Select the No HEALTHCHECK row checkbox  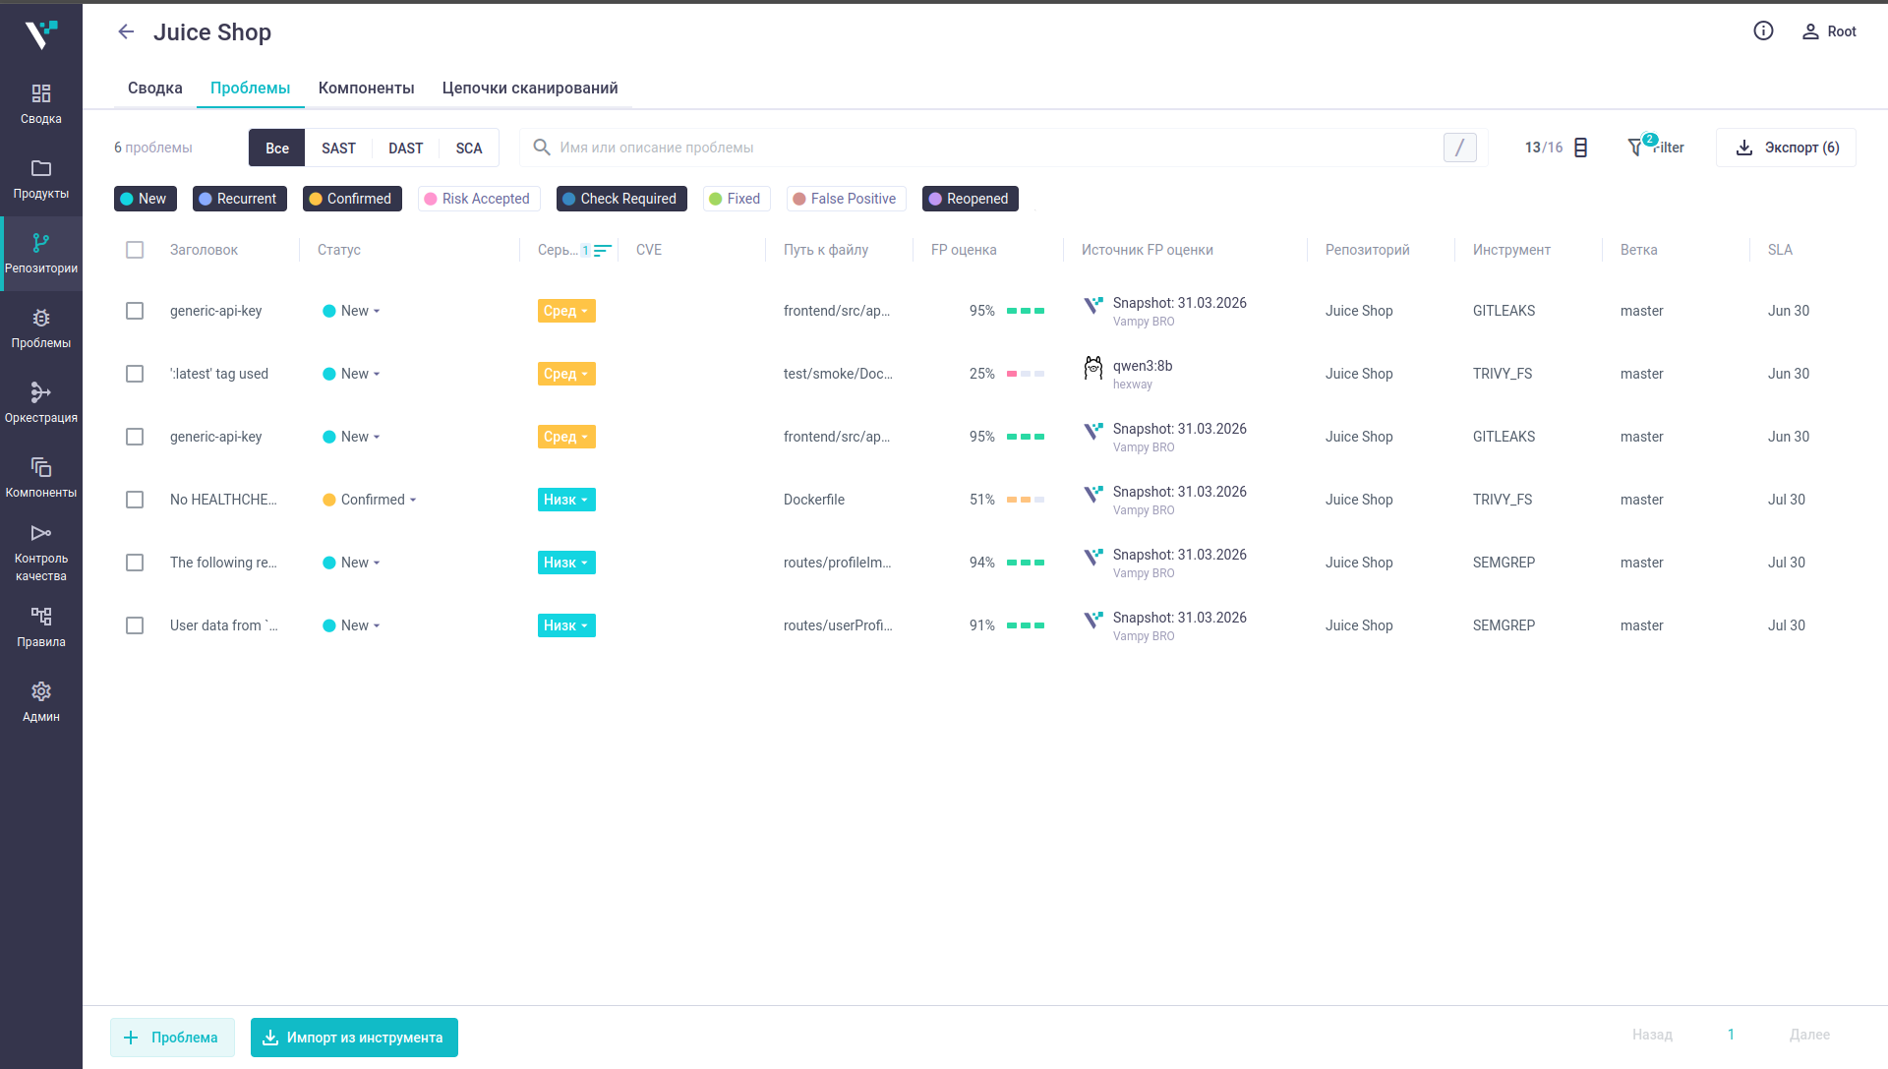(x=135, y=500)
